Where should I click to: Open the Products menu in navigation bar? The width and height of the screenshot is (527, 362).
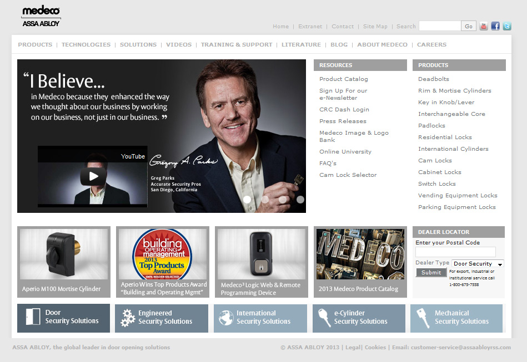(x=35, y=45)
